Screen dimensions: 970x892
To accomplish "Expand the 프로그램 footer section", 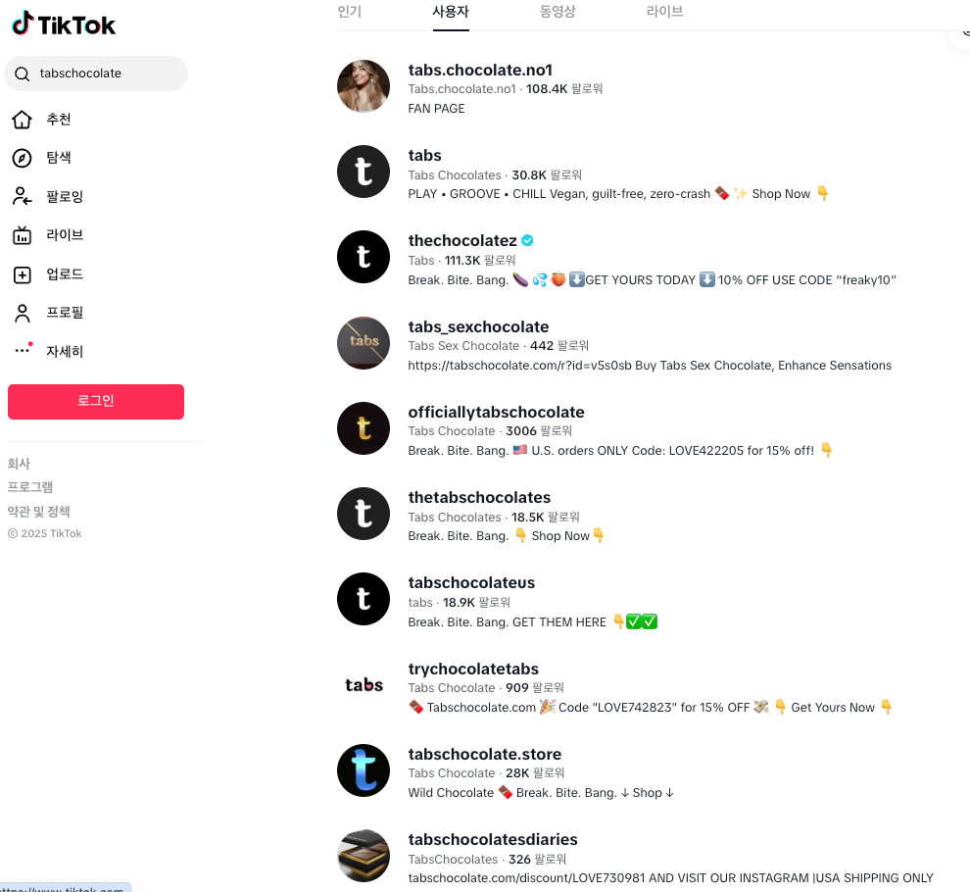I will [30, 487].
